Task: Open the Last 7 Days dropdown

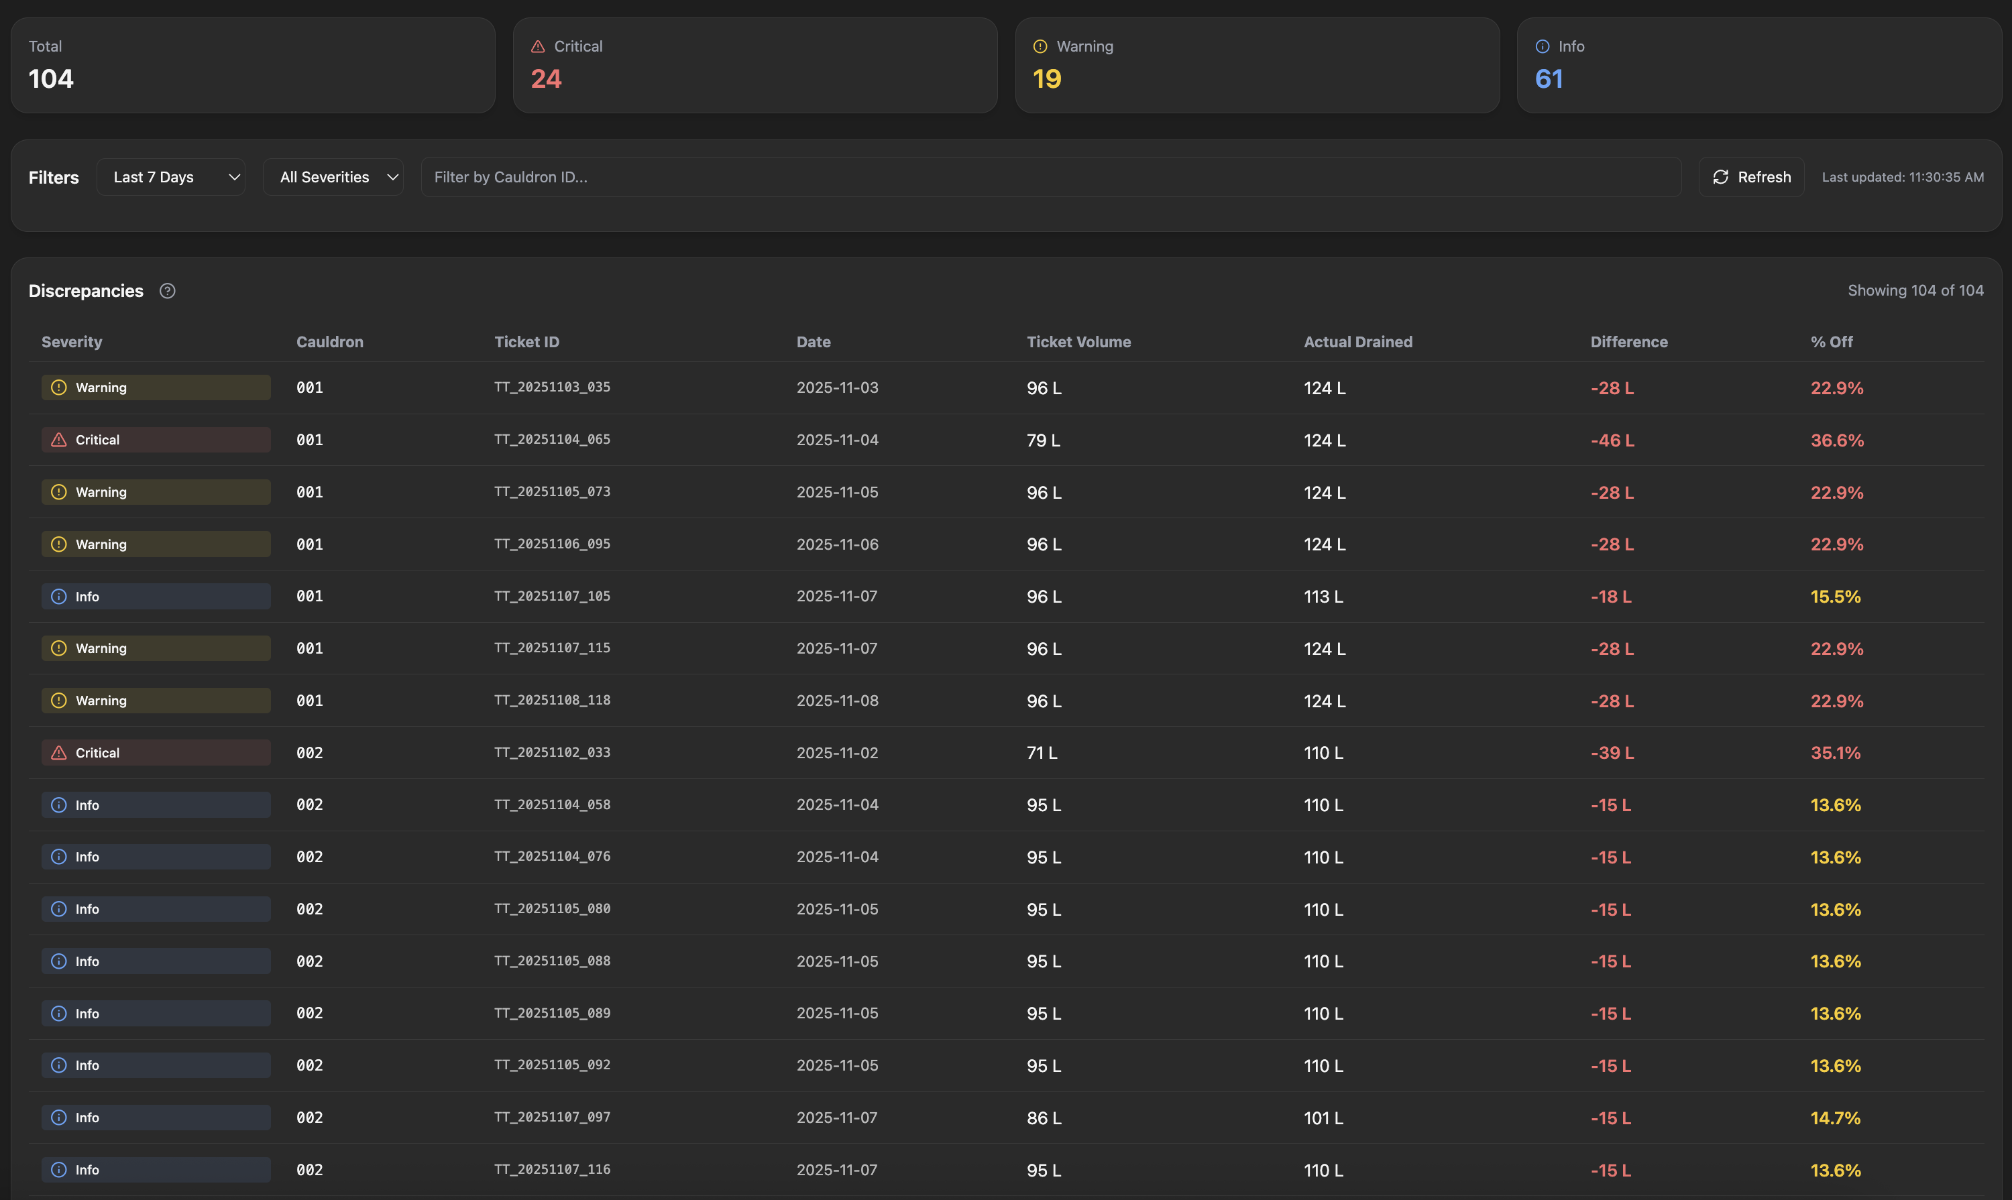Action: click(x=171, y=177)
